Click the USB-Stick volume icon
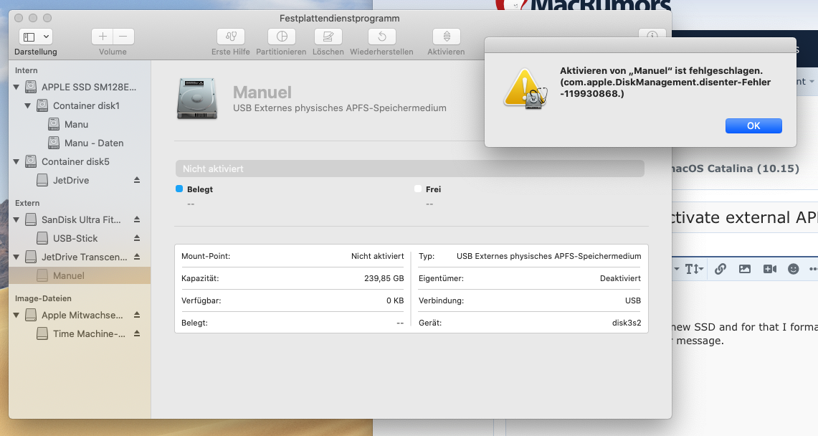The height and width of the screenshot is (436, 818). coord(42,238)
